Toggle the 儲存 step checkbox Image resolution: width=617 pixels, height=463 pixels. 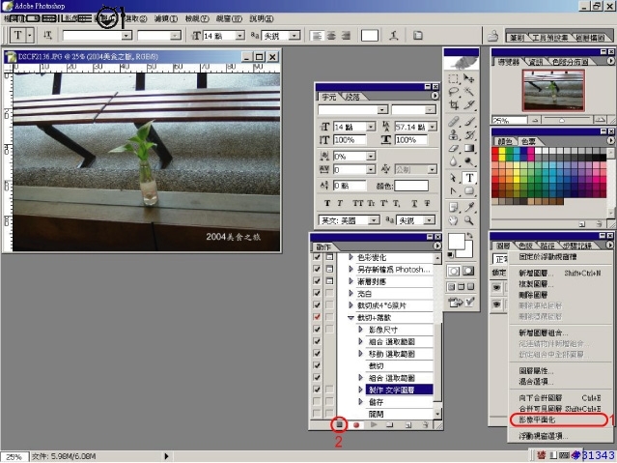[317, 401]
